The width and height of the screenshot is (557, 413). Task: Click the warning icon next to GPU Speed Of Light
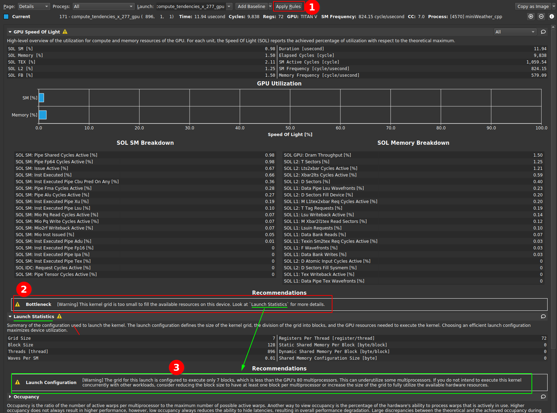(x=65, y=32)
